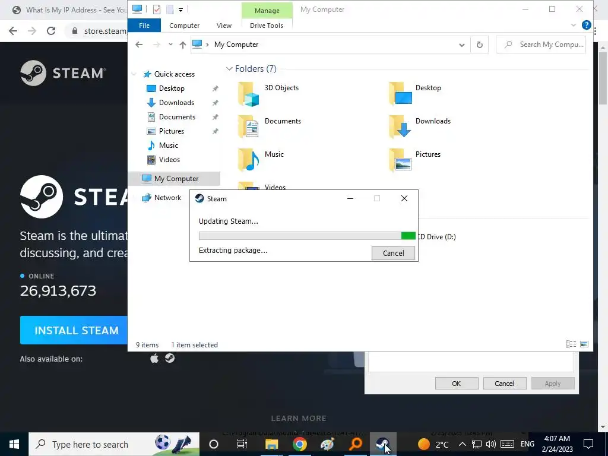The height and width of the screenshot is (456, 608).
Task: Cancel the Steam update
Action: pos(393,253)
